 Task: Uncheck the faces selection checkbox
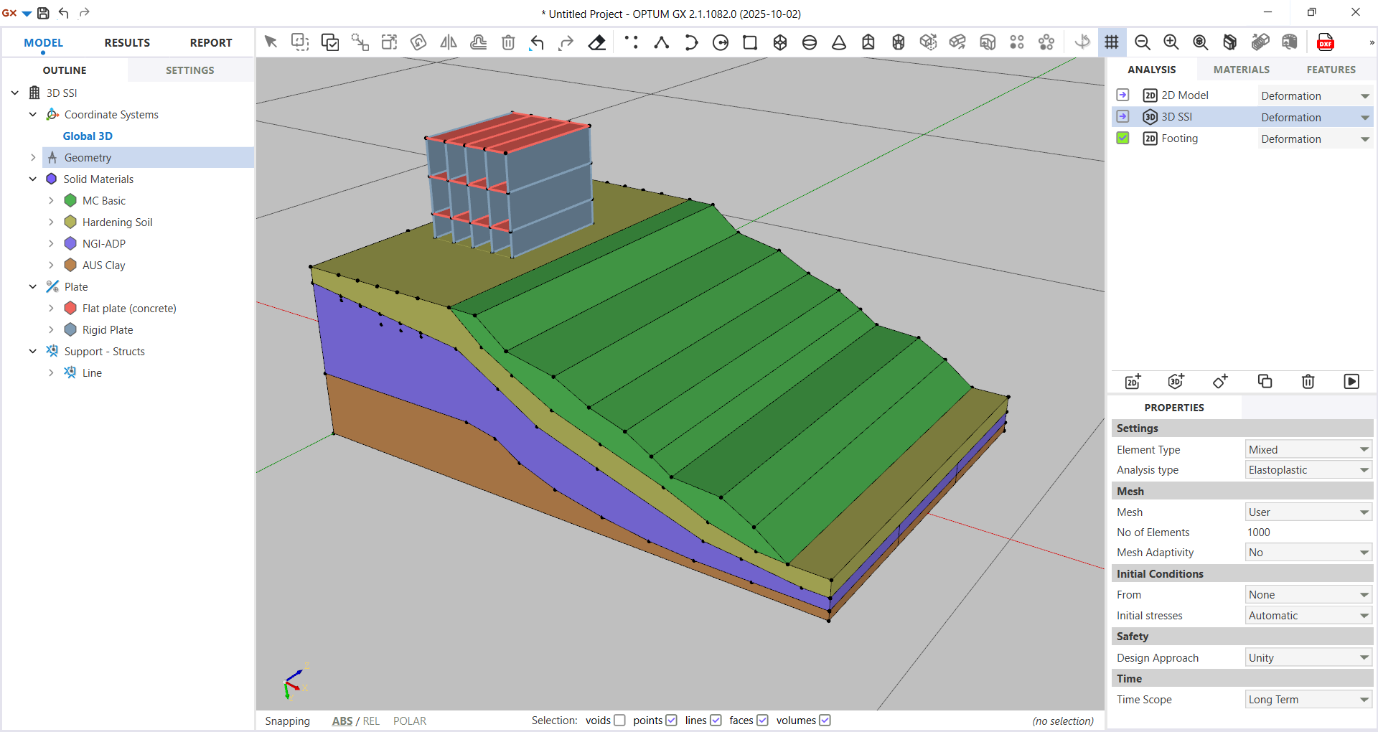(762, 721)
